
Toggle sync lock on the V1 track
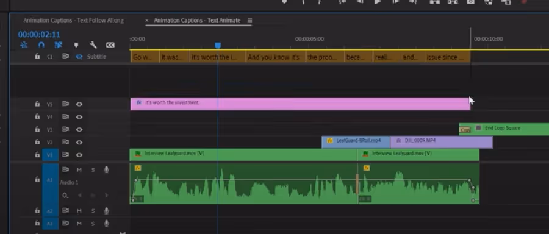(65, 155)
